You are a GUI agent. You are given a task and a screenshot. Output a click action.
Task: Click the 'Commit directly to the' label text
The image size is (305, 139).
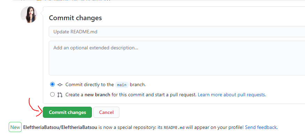(x=89, y=84)
